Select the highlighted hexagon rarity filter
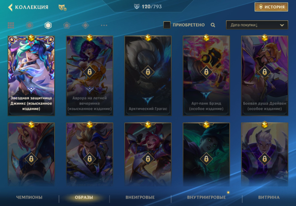This screenshot has height=206, width=296. tap(48, 25)
